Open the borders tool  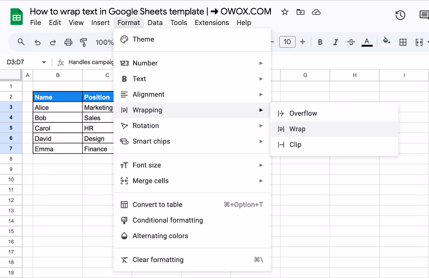pos(403,42)
